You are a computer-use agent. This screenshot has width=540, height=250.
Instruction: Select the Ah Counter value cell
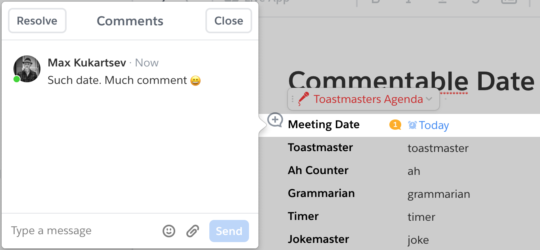(414, 171)
